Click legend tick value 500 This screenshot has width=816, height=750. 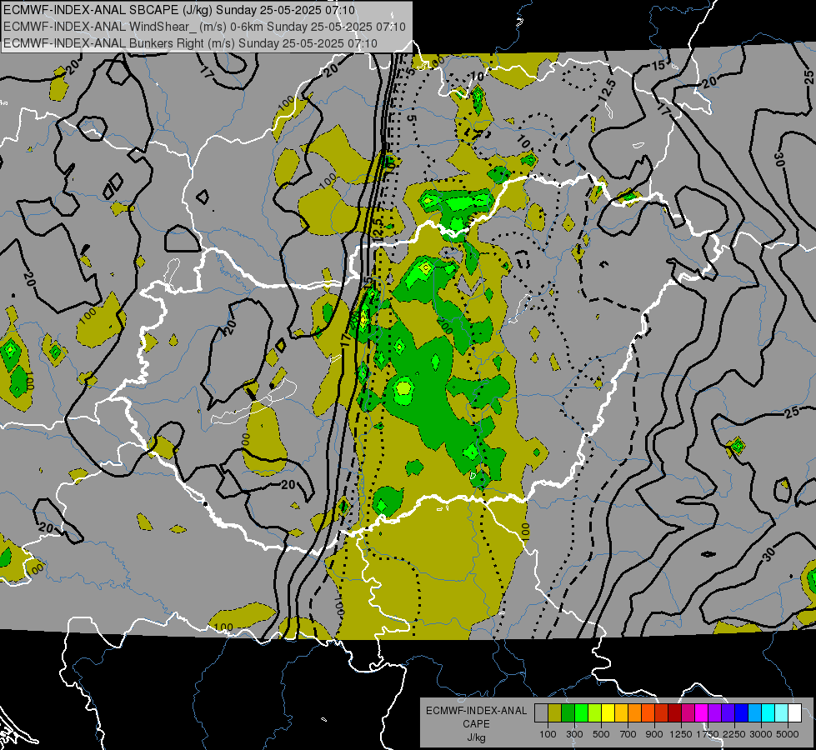point(601,734)
